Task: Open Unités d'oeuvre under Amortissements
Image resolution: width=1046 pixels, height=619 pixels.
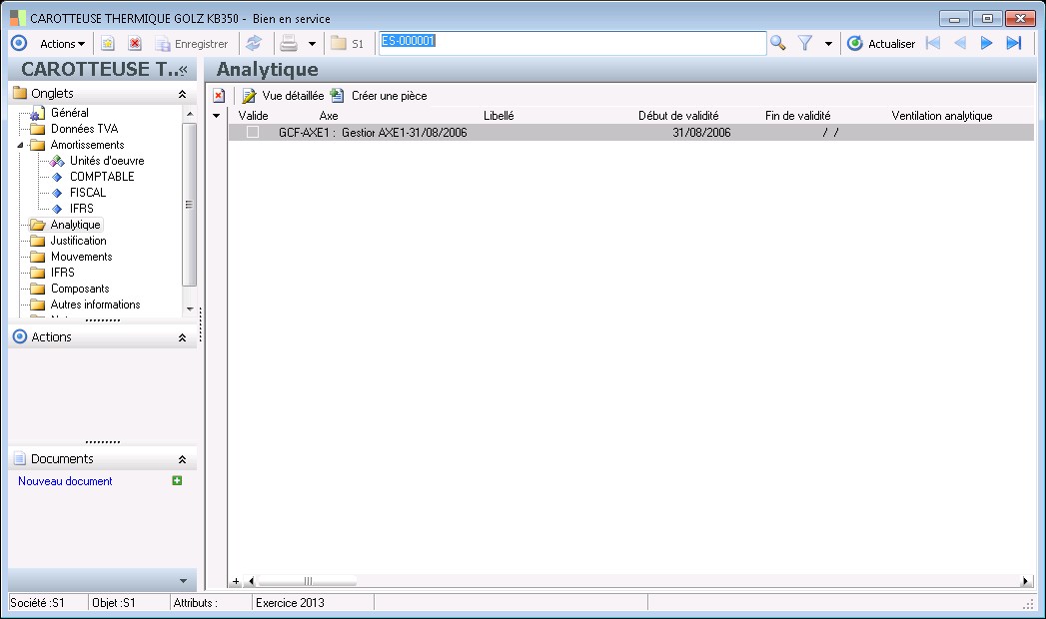Action: pos(107,161)
